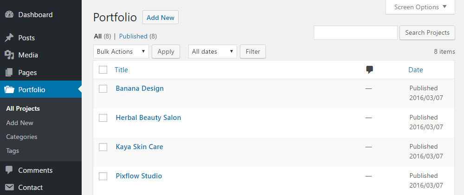Sort by comments bubble column icon
The width and height of the screenshot is (464, 195).
click(x=369, y=70)
